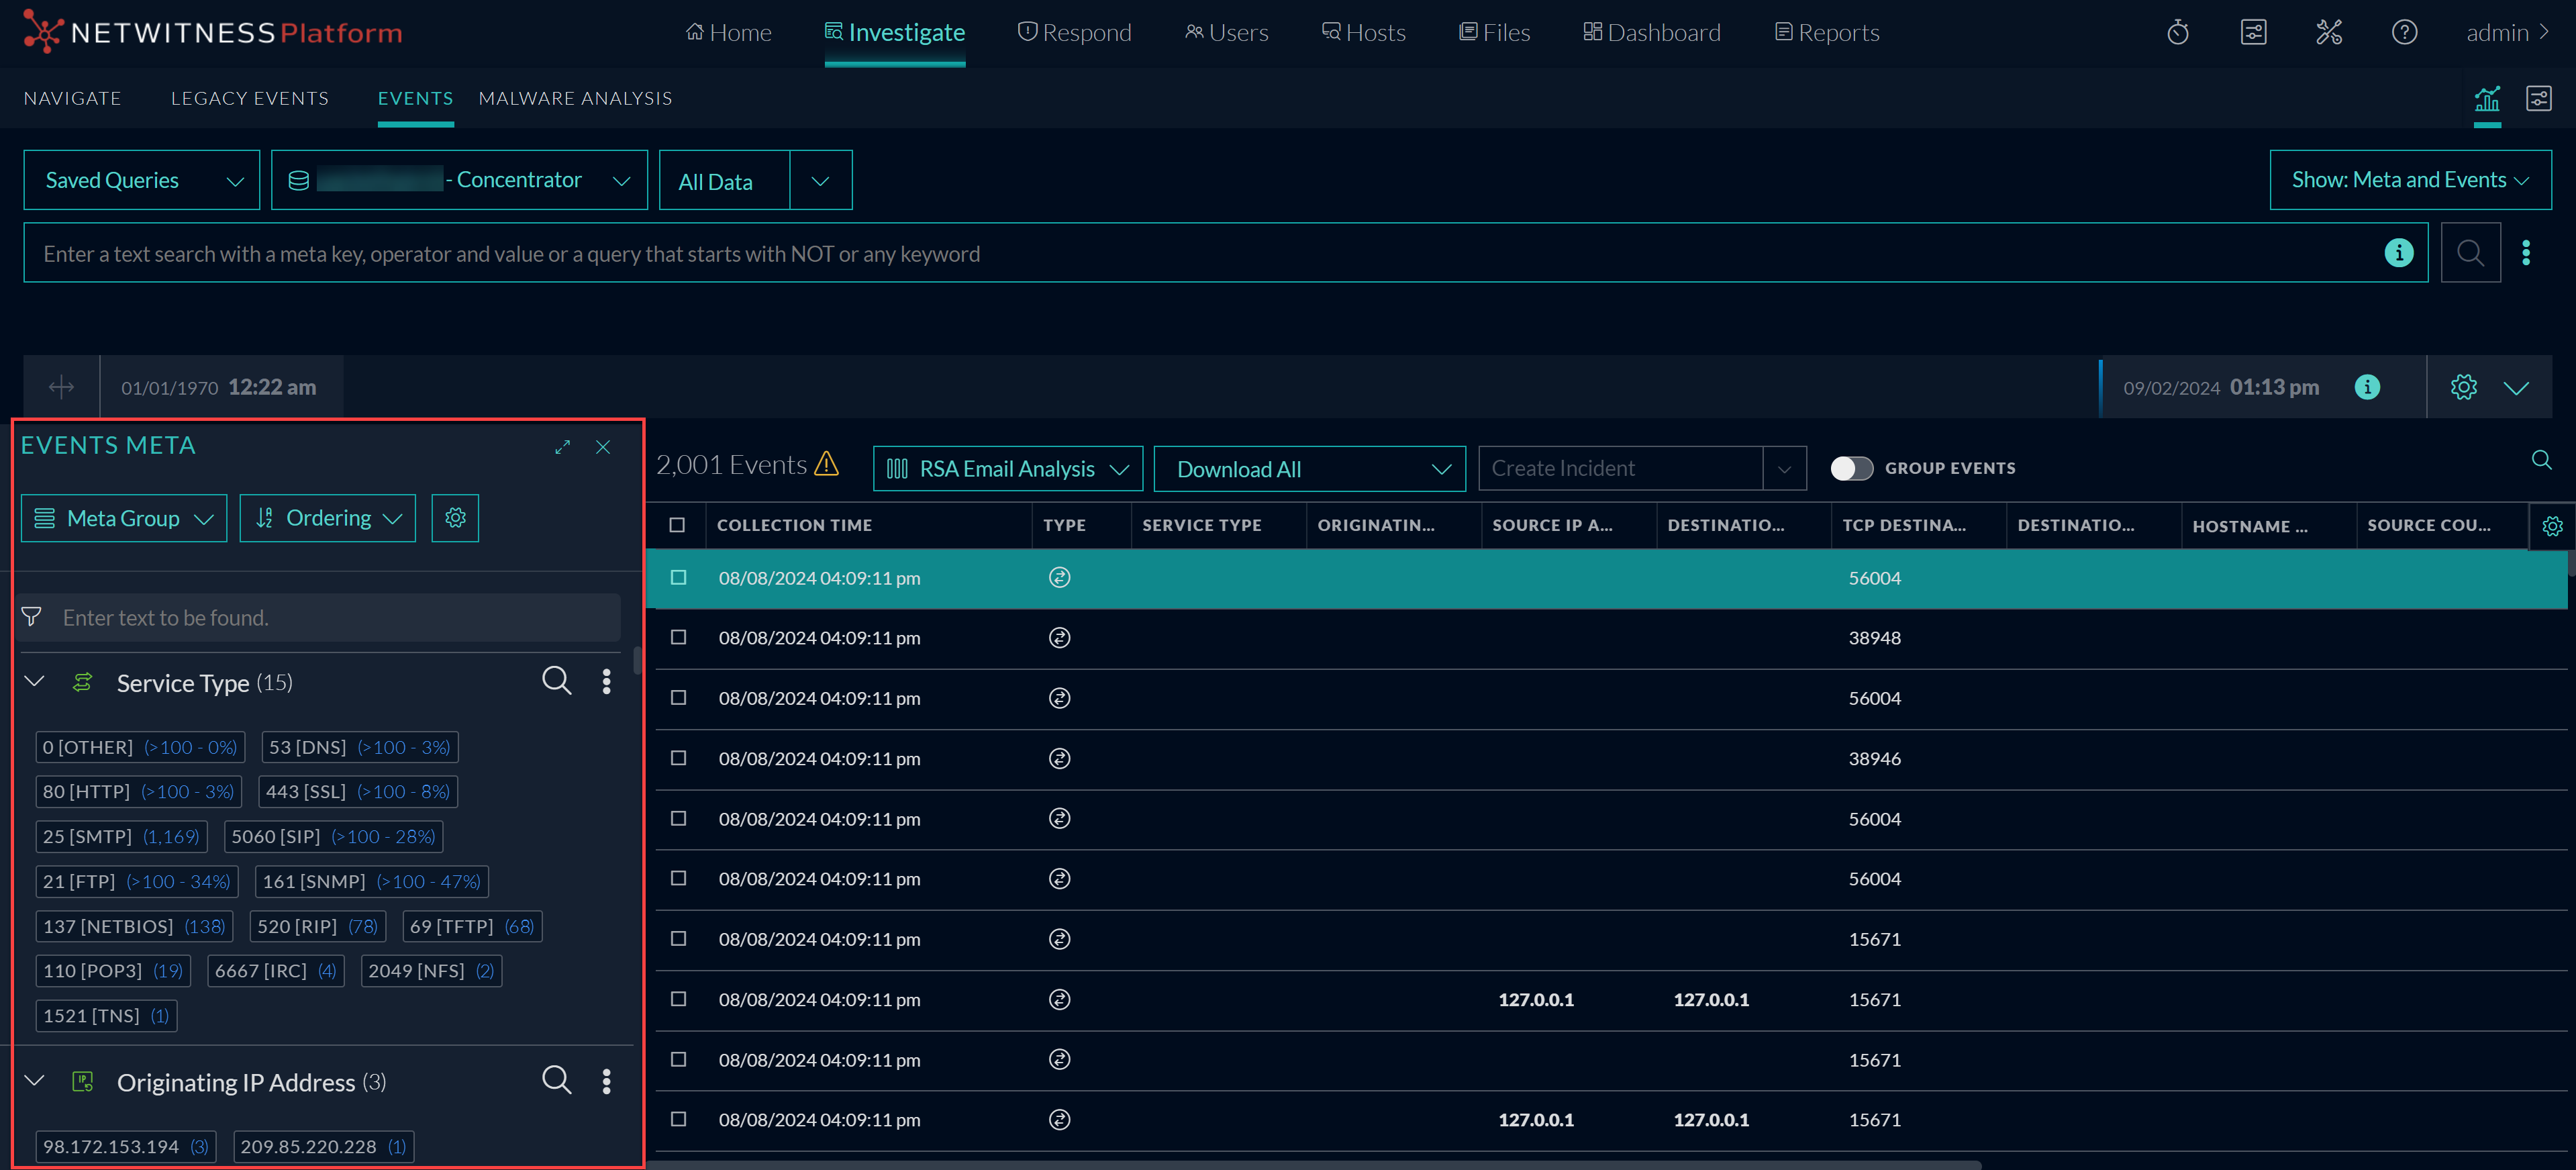This screenshot has width=2576, height=1170.
Task: Open Events Meta settings gear
Action: tap(455, 518)
